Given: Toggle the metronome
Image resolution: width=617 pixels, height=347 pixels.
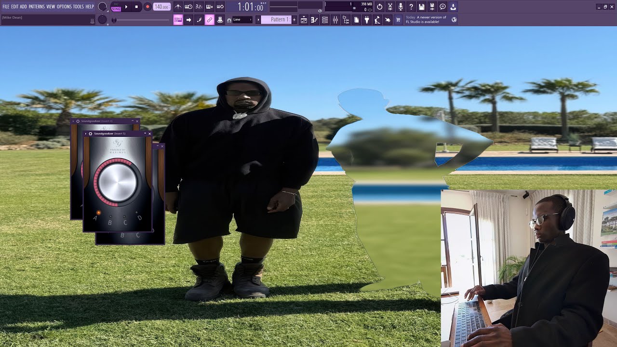Looking at the screenshot, I should tap(178, 7).
